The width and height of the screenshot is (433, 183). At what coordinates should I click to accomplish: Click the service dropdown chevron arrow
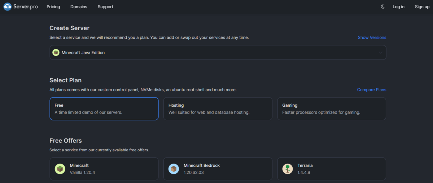point(381,52)
